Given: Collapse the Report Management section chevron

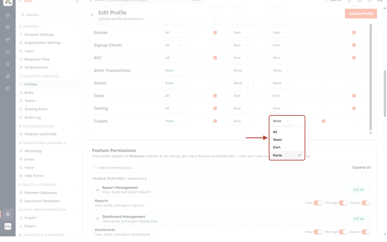Looking at the screenshot, I should [x=369, y=190].
